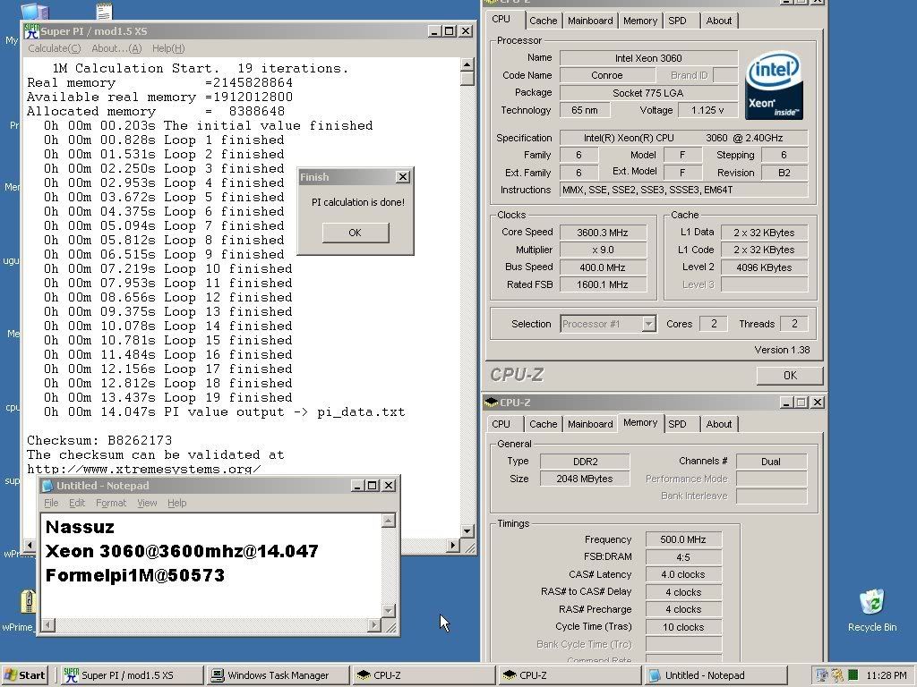
Task: Open About tab in the CPU-Z processor window
Action: (x=719, y=21)
